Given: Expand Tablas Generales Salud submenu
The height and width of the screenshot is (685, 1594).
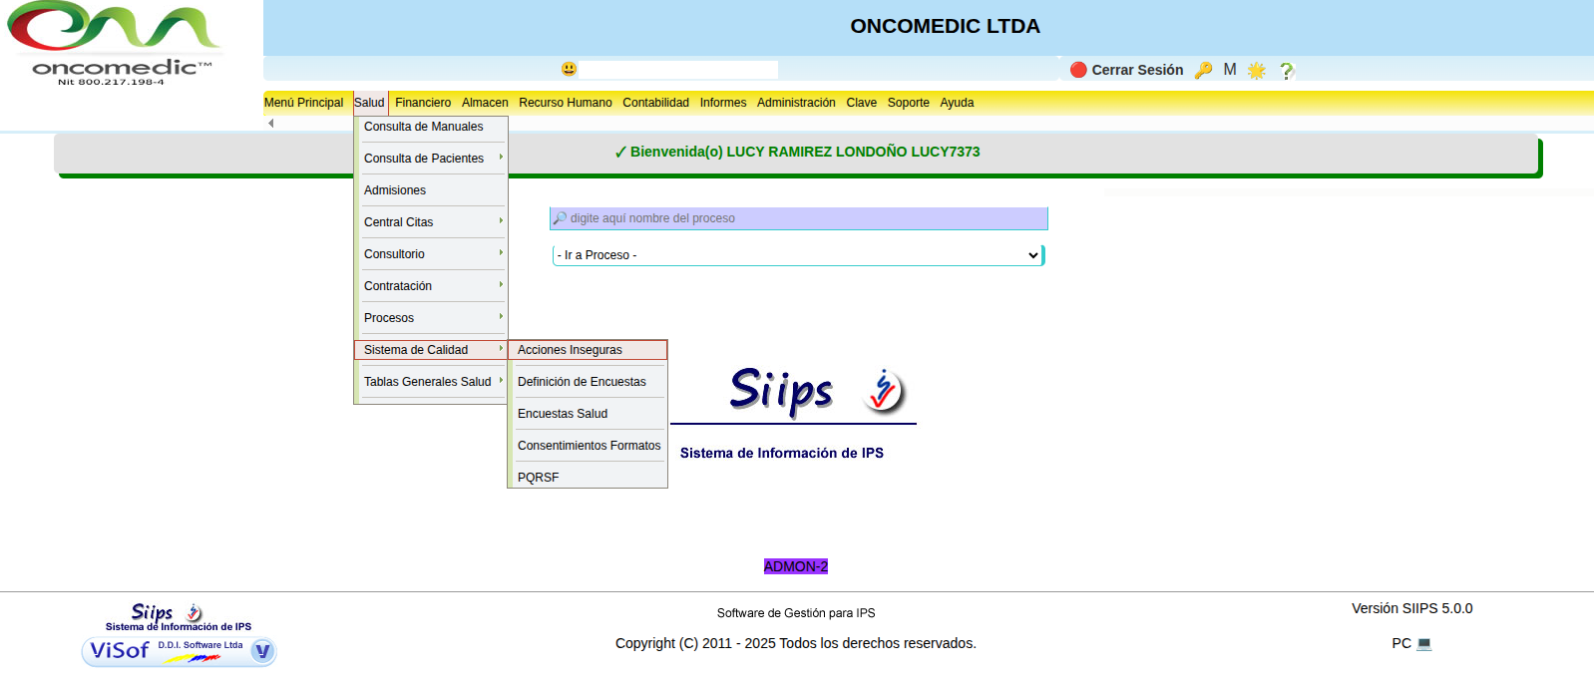Looking at the screenshot, I should (x=431, y=382).
